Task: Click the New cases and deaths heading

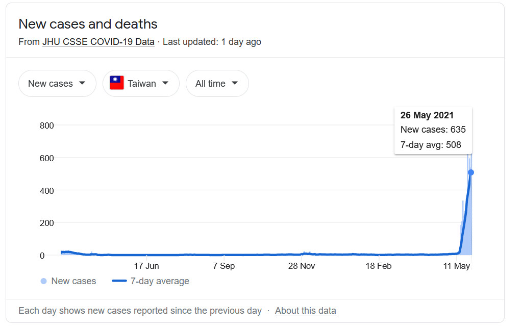Action: pyautogui.click(x=88, y=24)
